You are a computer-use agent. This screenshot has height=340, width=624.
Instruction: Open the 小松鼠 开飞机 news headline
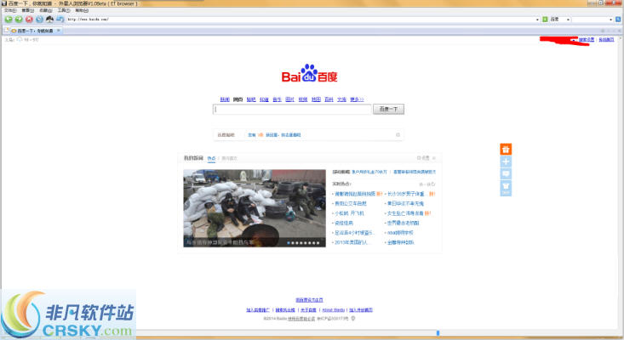(x=349, y=213)
